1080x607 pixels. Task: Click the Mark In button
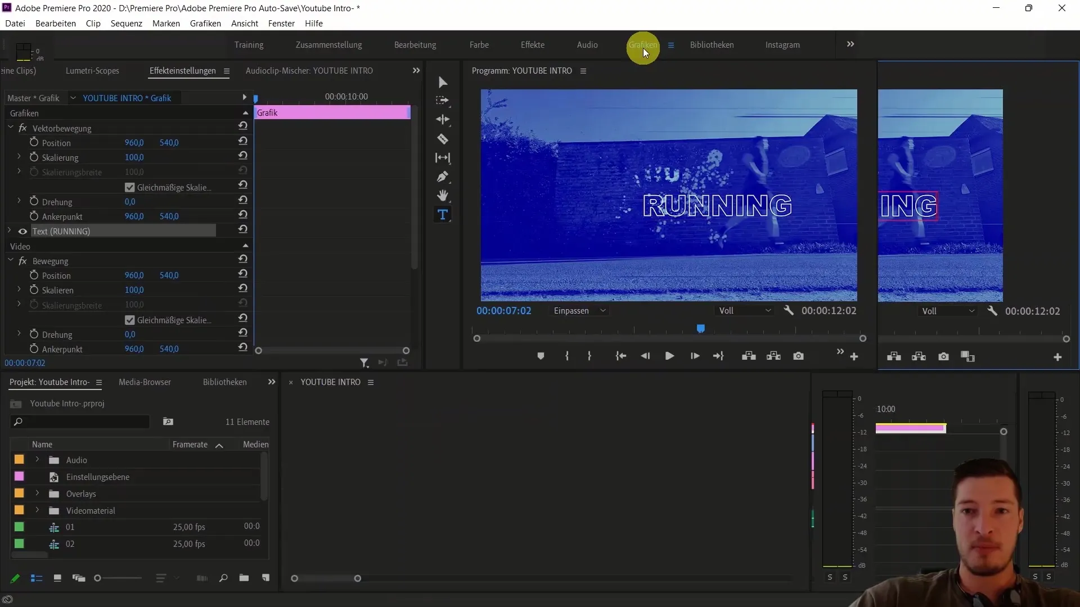[567, 356]
